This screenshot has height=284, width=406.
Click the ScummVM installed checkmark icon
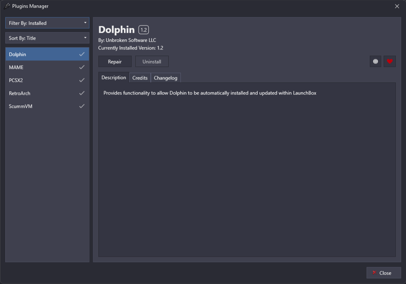point(82,106)
